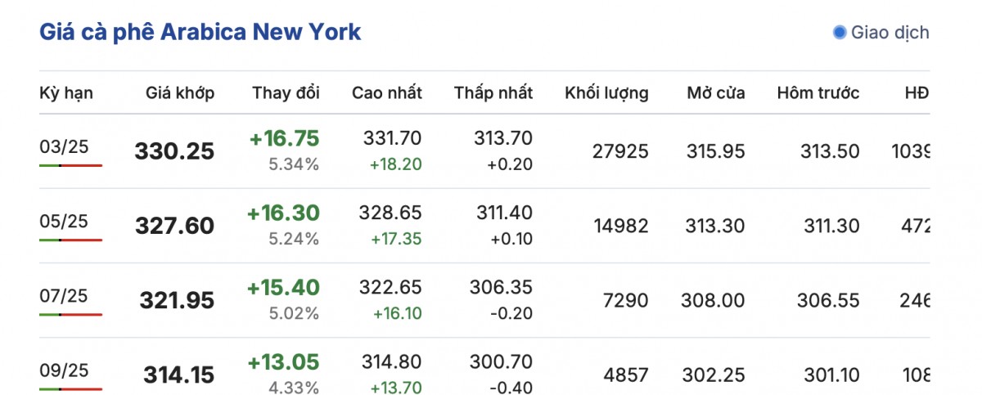The image size is (982, 395).
Task: Select the Thấp nhất column header
Action: point(493,92)
